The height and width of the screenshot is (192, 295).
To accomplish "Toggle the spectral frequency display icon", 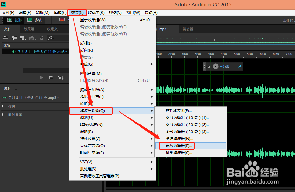I will pos(62,20).
